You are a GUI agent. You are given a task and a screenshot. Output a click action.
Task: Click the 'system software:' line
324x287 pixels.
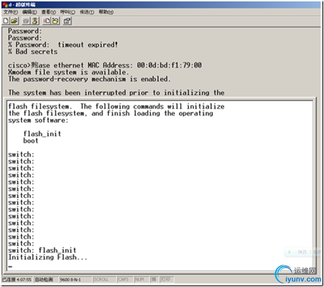point(38,120)
